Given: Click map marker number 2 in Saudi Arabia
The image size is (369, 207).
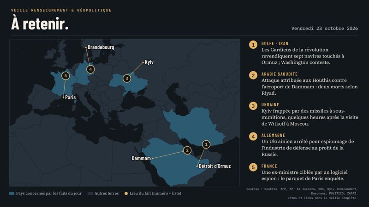Looking at the screenshot, I should [187, 150].
